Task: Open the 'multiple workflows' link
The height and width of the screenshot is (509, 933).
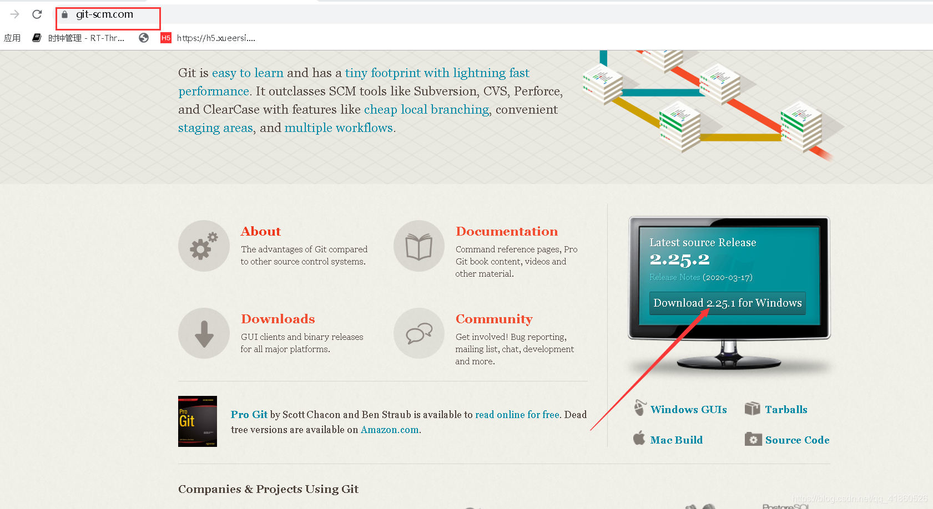Action: coord(339,128)
